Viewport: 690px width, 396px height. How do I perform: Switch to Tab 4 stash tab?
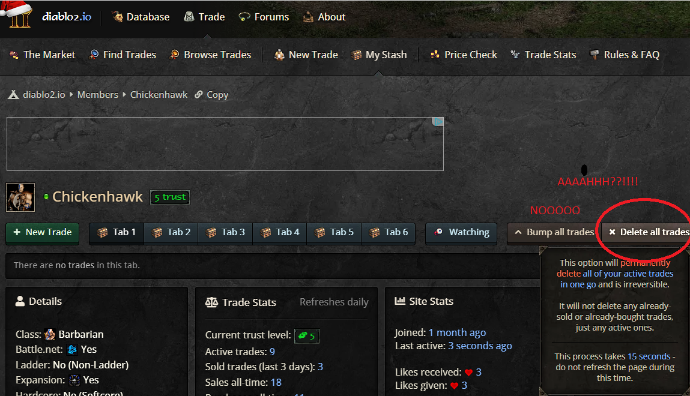pos(279,232)
